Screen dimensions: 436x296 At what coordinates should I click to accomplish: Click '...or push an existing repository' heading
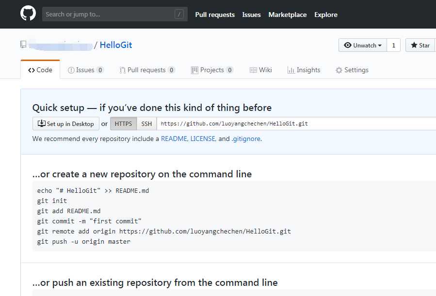(x=155, y=282)
